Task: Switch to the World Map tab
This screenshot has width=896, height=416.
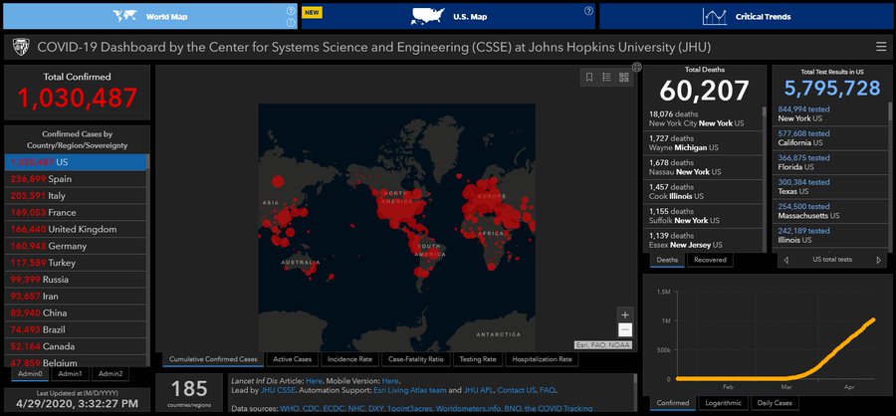Action: click(150, 16)
